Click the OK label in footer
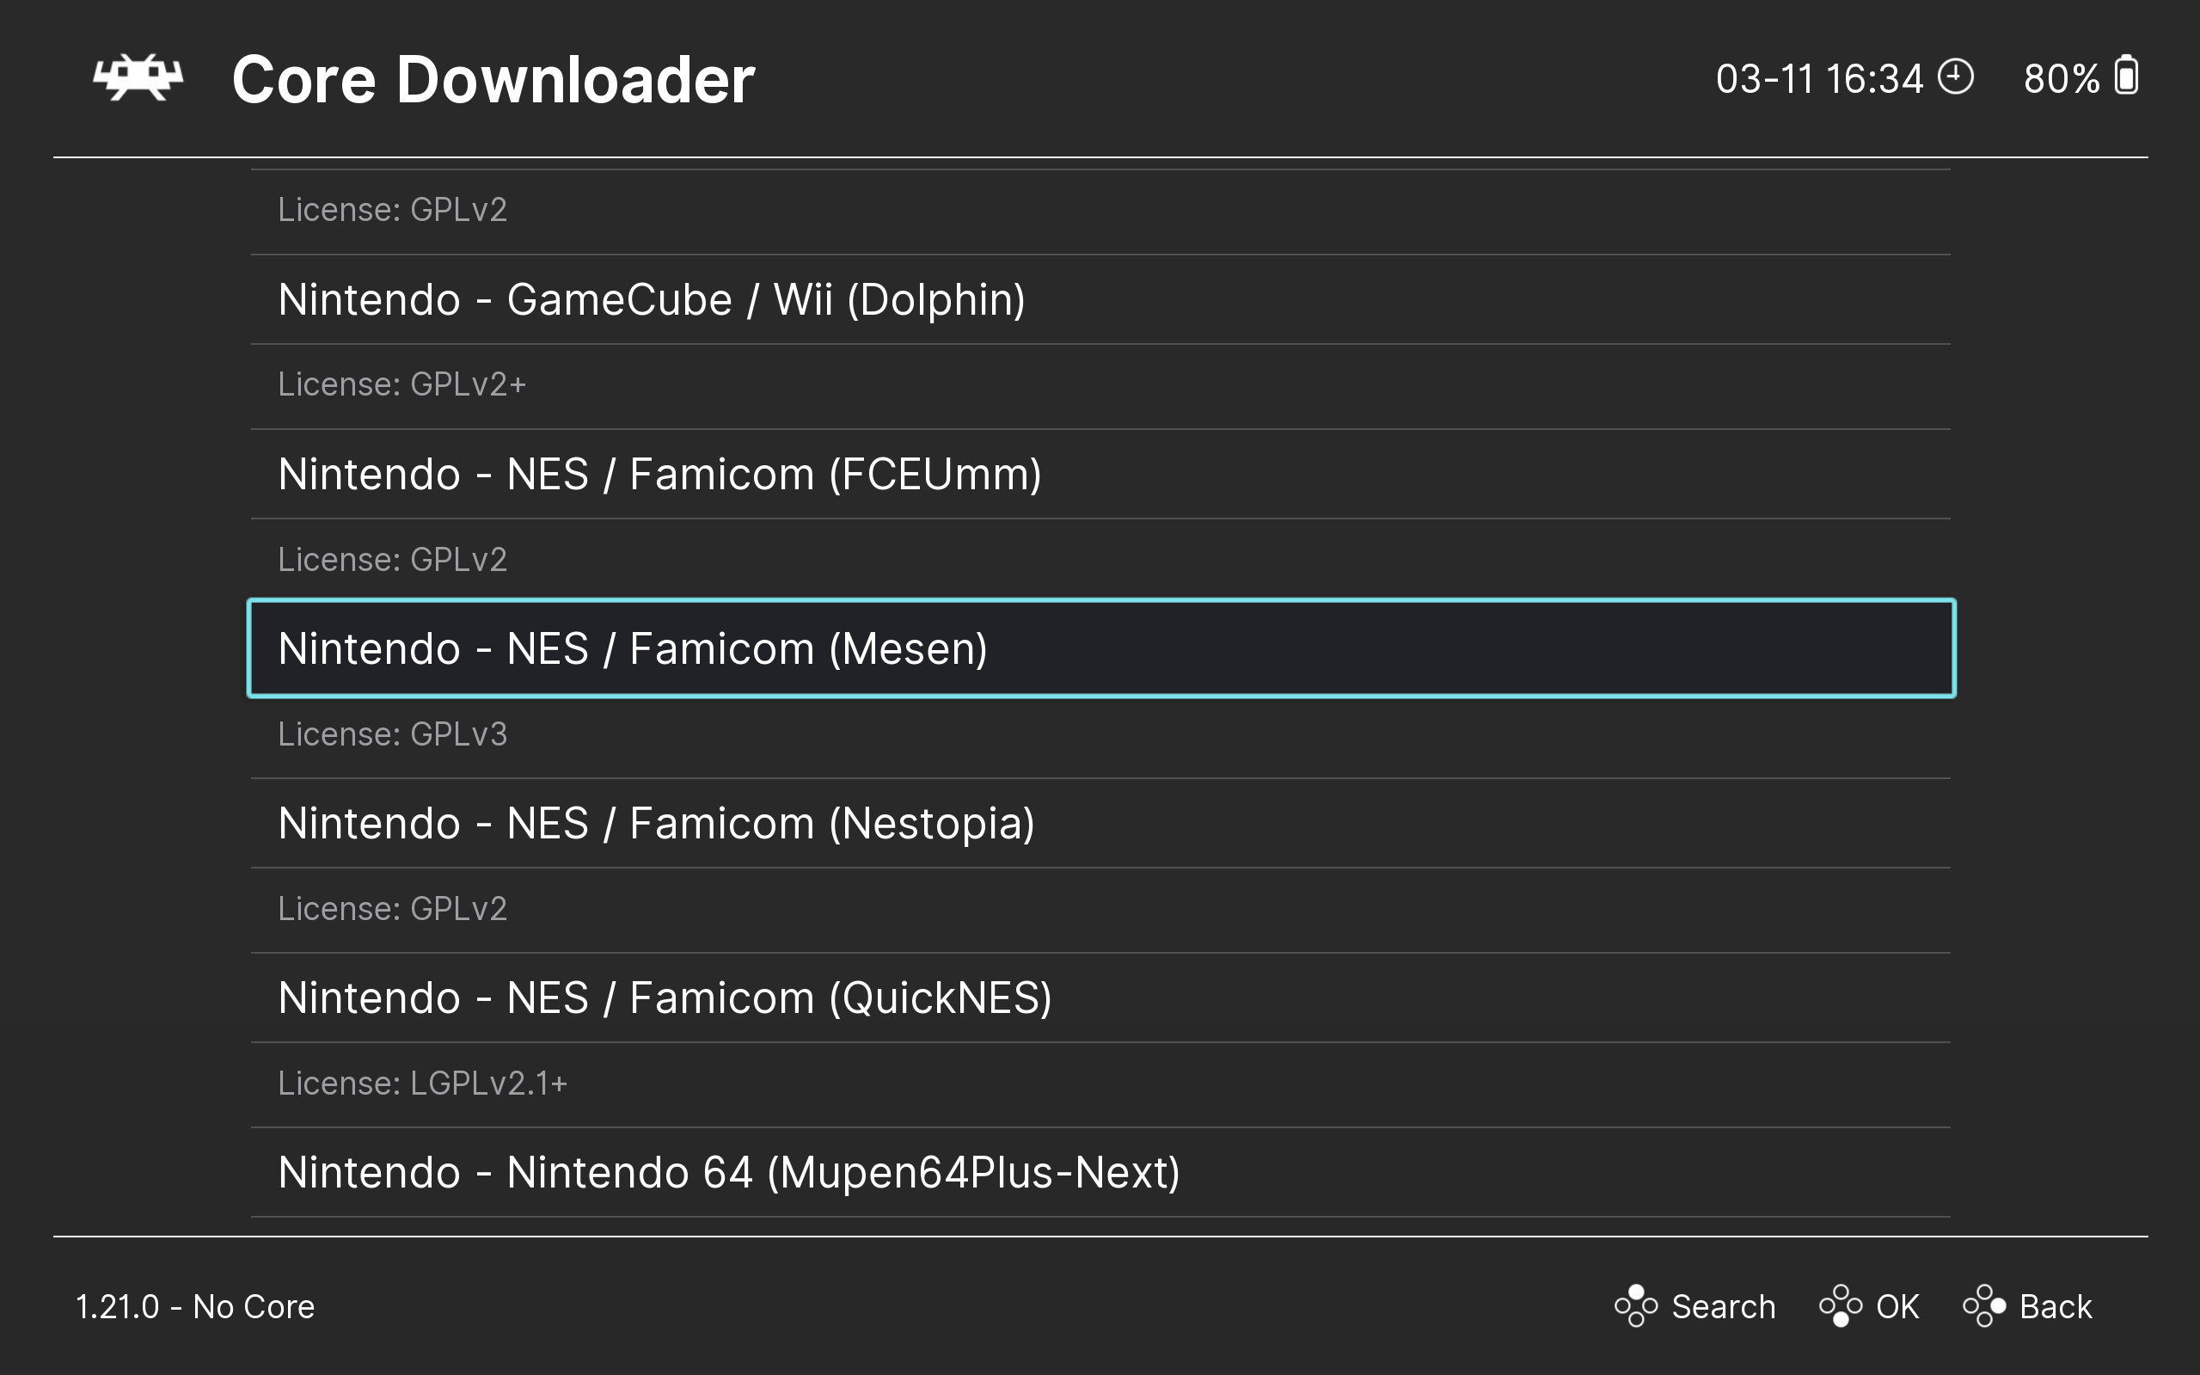 click(x=1897, y=1307)
